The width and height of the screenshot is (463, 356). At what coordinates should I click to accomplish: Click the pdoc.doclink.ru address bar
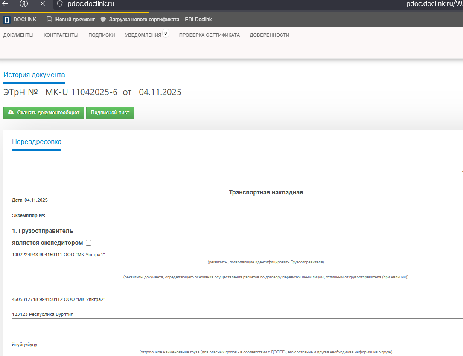90,4
